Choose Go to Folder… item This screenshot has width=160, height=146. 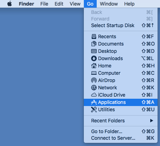click(x=121, y=131)
